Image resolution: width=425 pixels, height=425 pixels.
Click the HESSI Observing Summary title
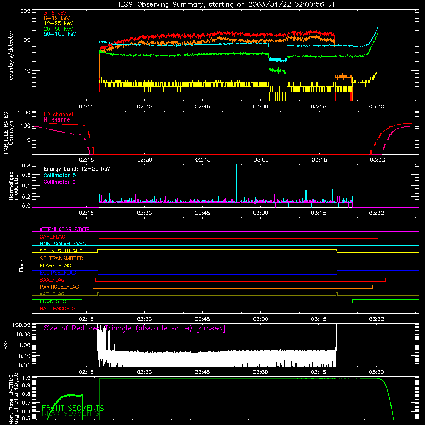(x=225, y=5)
